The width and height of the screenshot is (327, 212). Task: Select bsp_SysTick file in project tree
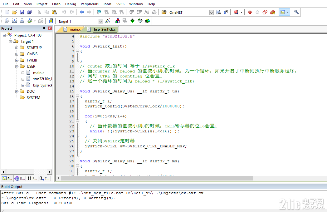pyautogui.click(x=42, y=85)
